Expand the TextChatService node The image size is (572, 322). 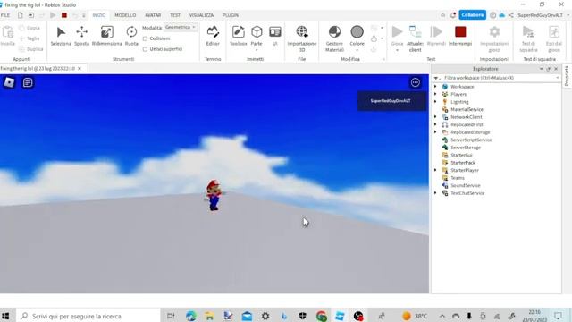(435, 193)
